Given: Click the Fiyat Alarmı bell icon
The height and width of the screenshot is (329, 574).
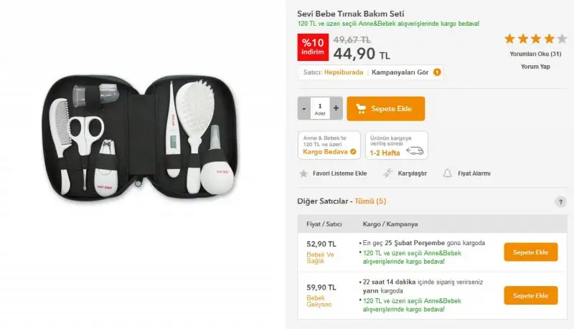Looking at the screenshot, I should pyautogui.click(x=447, y=173).
